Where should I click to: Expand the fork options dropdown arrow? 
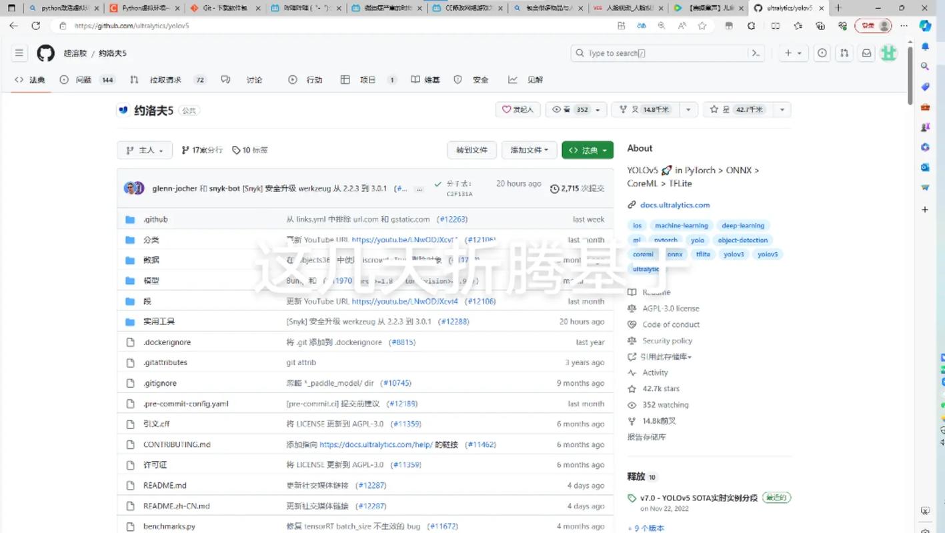tap(688, 109)
